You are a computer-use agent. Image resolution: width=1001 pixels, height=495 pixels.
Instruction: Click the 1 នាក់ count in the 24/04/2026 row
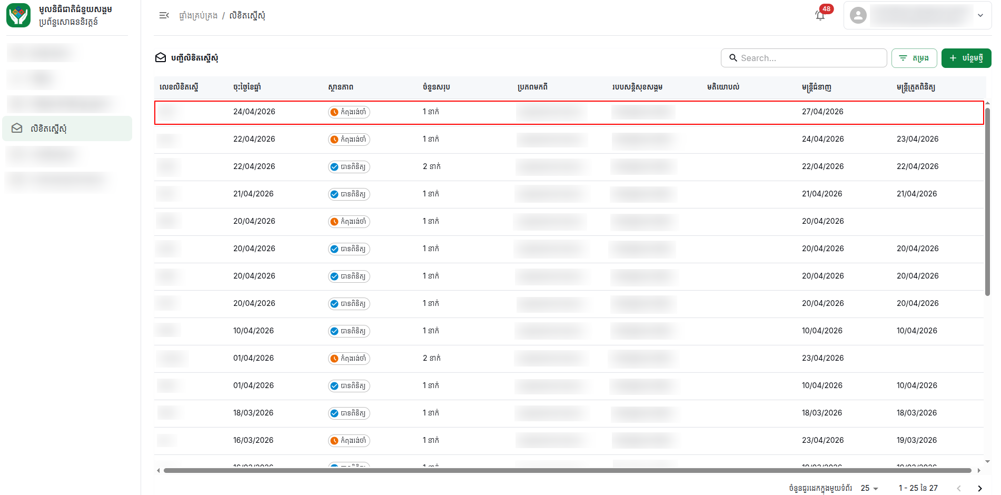point(431,112)
